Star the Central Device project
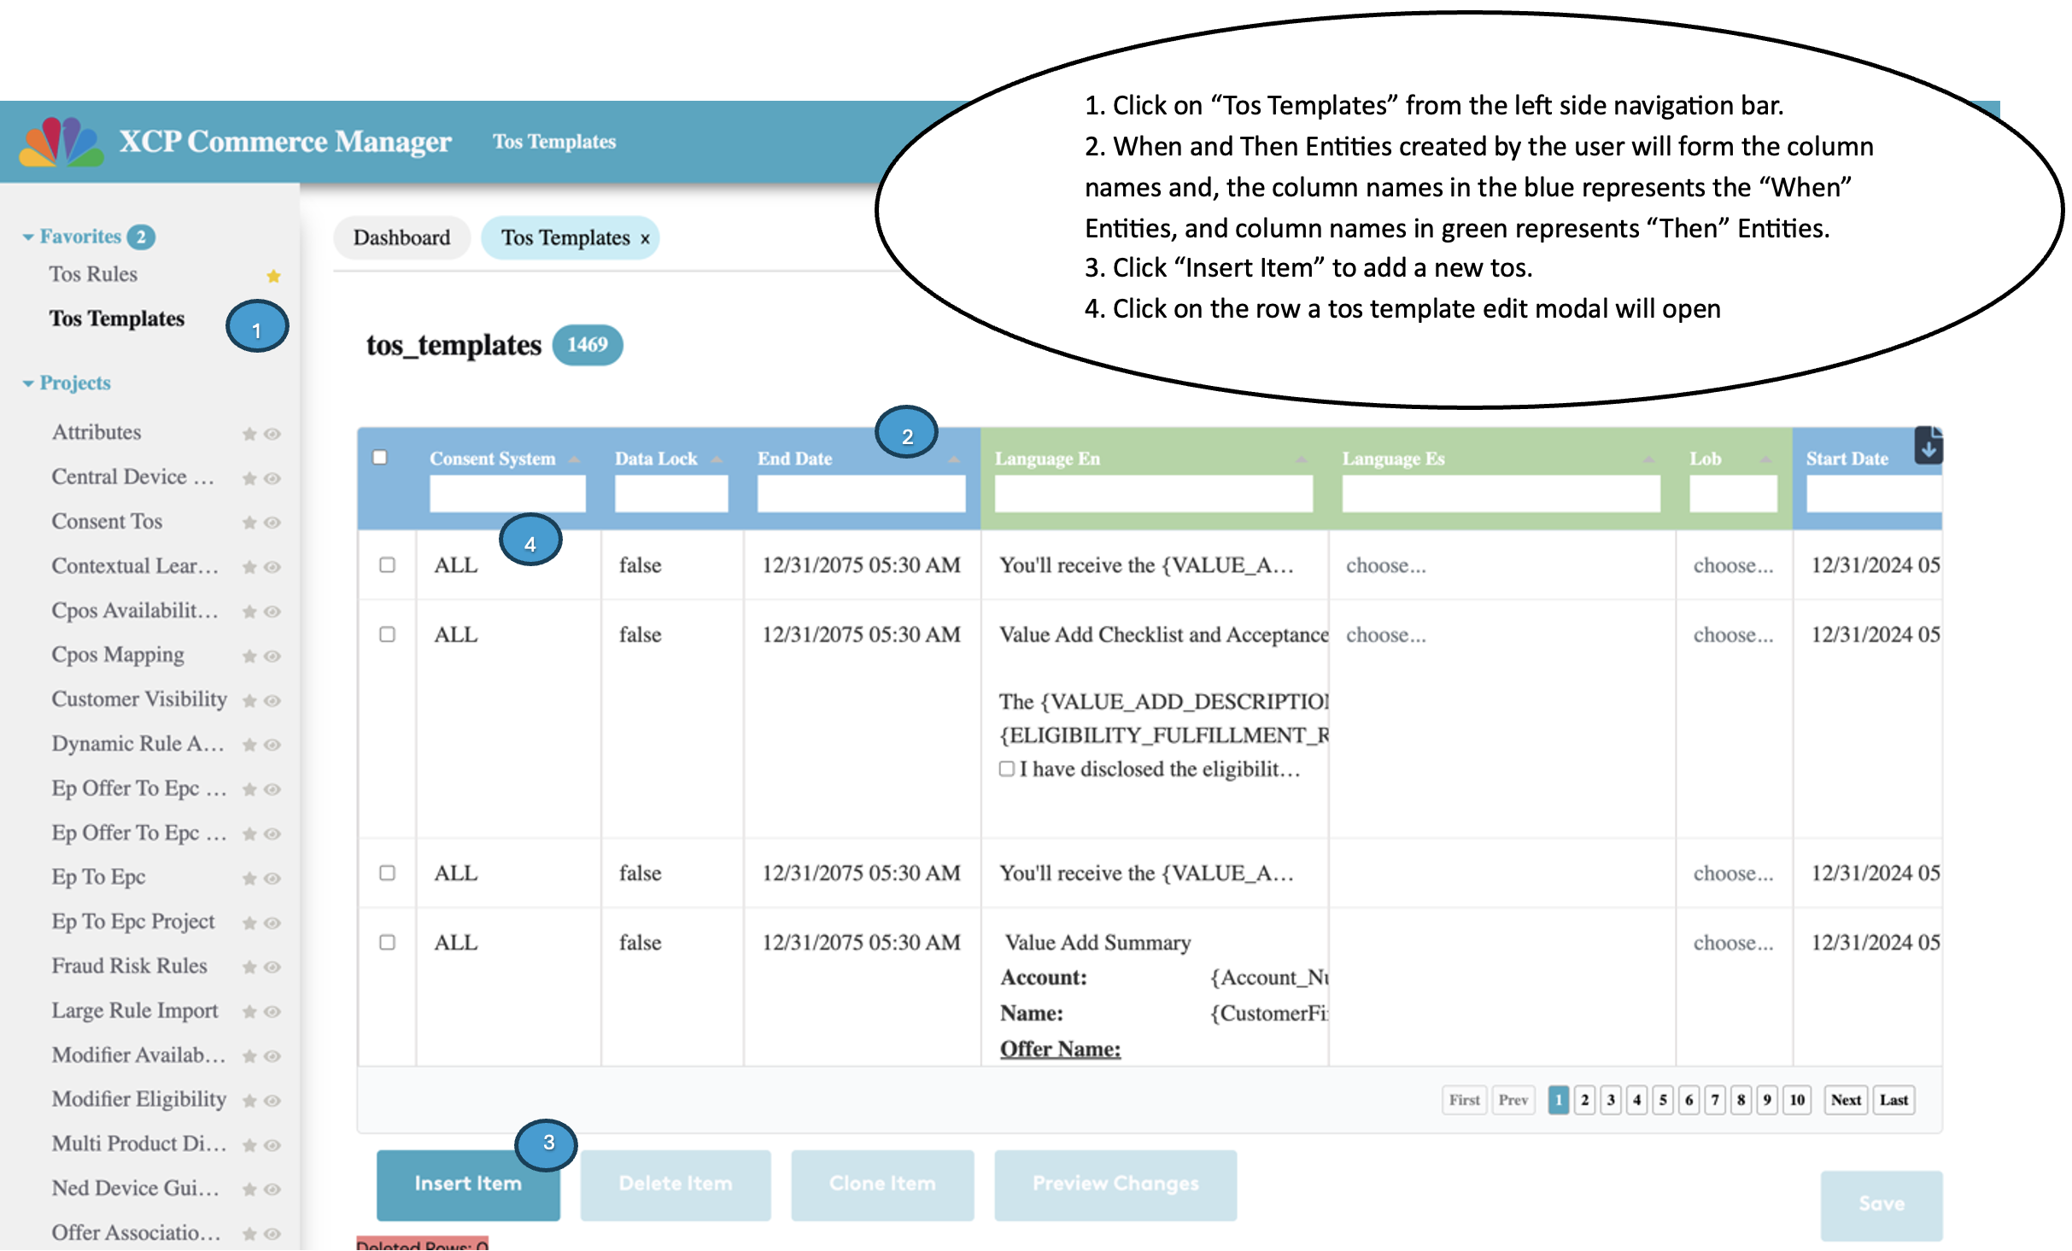The width and height of the screenshot is (2072, 1251). 249,478
